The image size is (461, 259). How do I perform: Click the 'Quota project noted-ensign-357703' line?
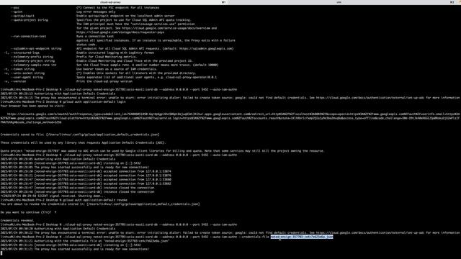162,151
